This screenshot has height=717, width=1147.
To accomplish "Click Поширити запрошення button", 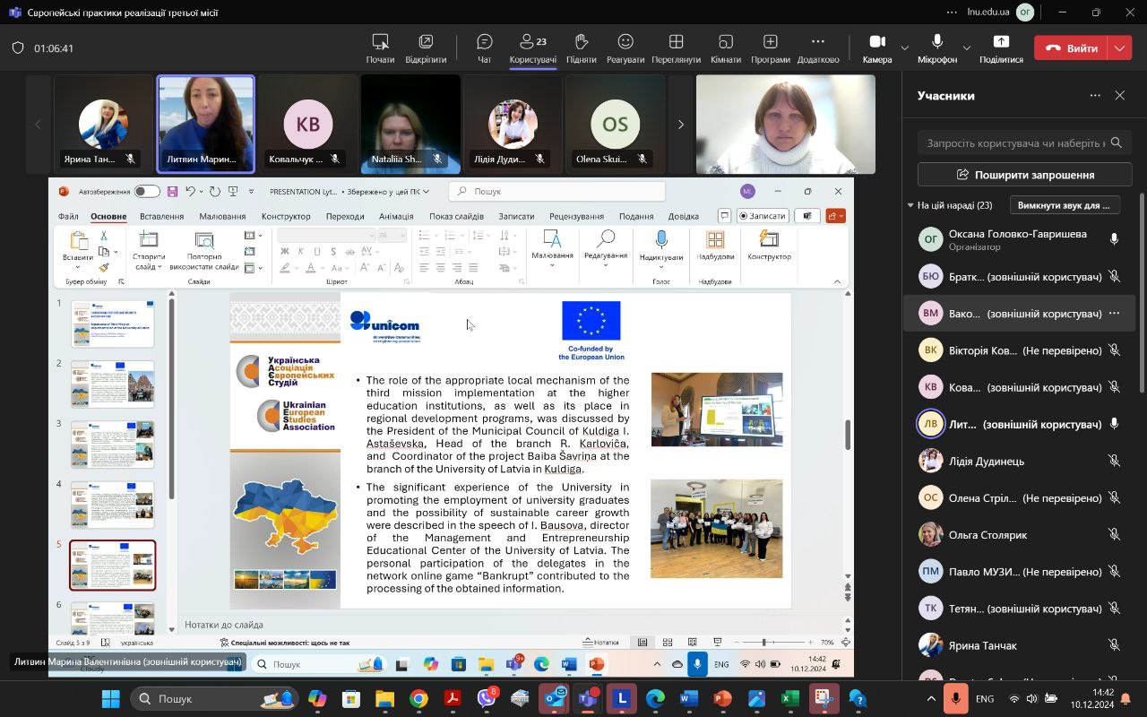I will pyautogui.click(x=1025, y=175).
